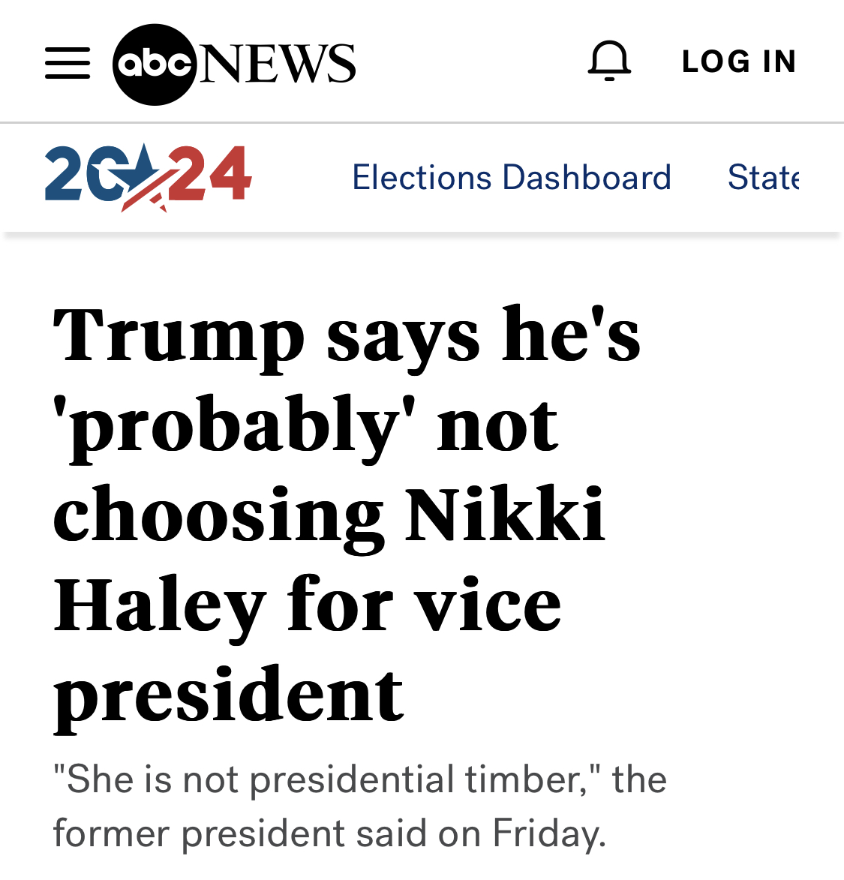Click the NEWS wordmark in header

pos(278,63)
